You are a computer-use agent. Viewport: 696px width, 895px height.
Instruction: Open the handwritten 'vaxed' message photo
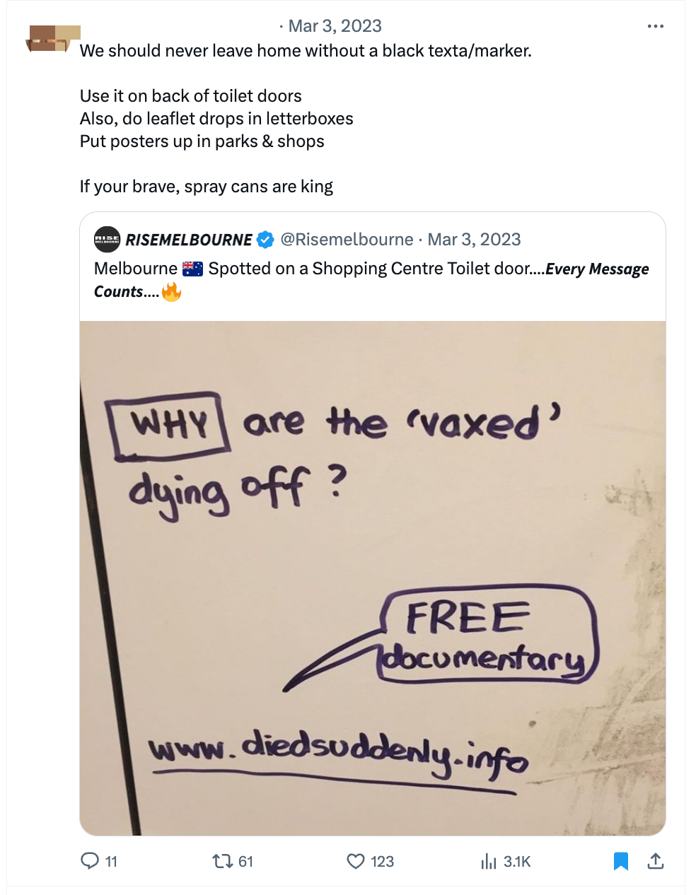(373, 578)
